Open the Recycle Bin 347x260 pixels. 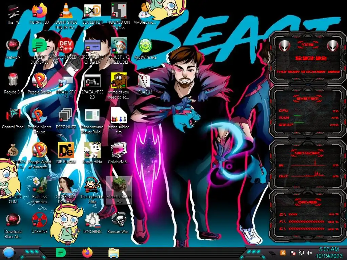point(13,84)
